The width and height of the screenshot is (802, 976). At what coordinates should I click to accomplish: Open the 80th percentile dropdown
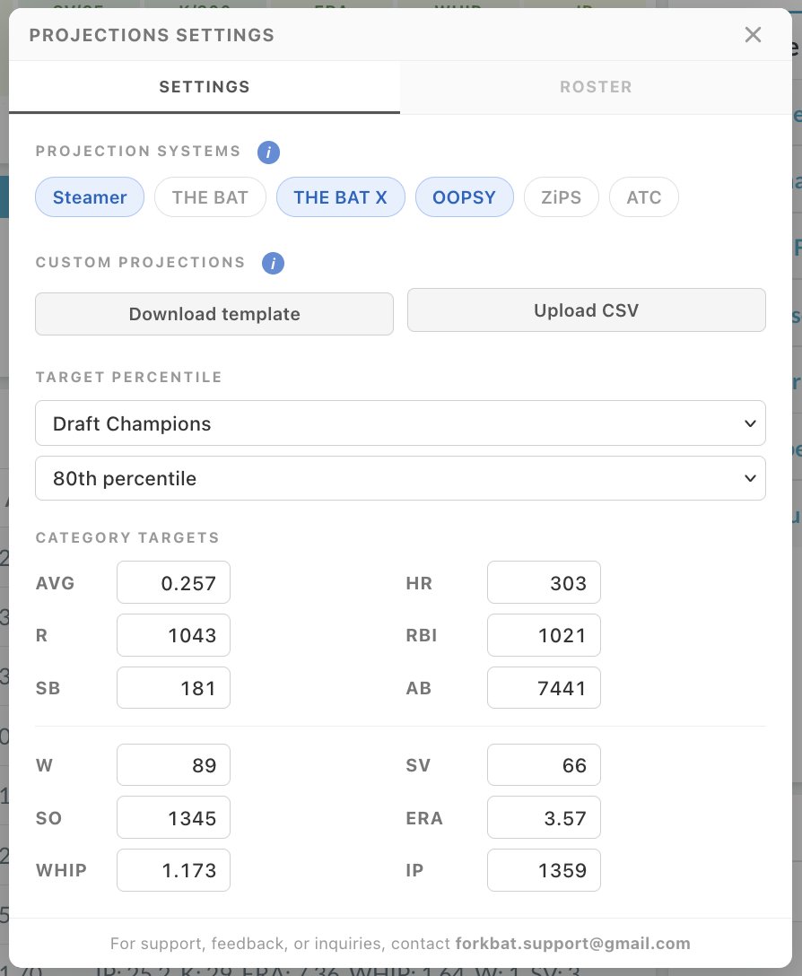click(400, 478)
